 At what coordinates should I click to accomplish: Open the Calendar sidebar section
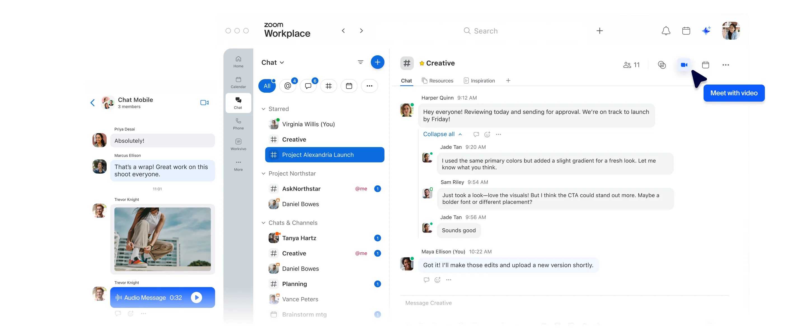(238, 82)
